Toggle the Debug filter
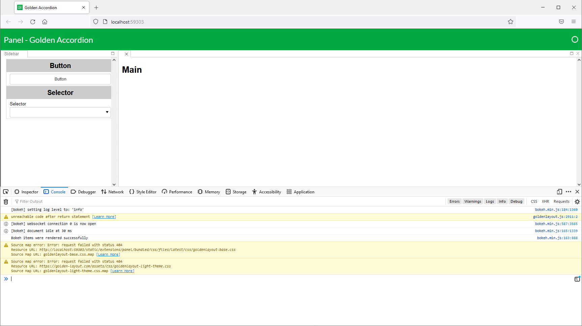 (516, 202)
